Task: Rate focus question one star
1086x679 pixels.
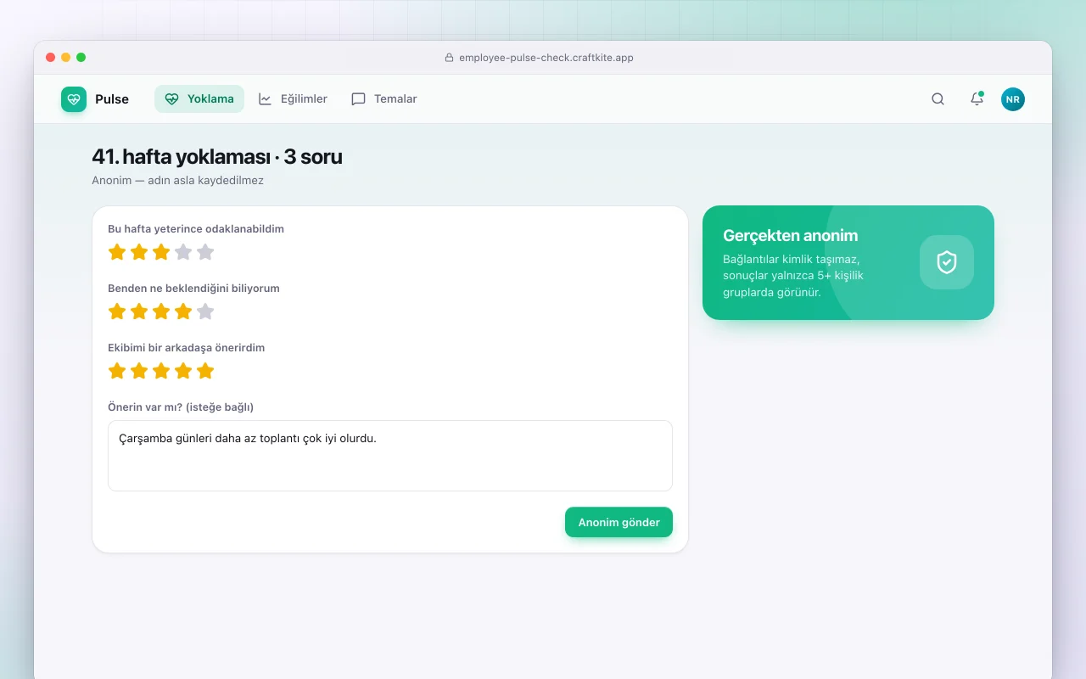Action: tap(117, 252)
